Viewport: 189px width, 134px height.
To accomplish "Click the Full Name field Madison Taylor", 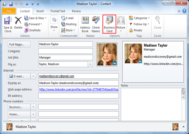I will pyautogui.click(x=66, y=44).
